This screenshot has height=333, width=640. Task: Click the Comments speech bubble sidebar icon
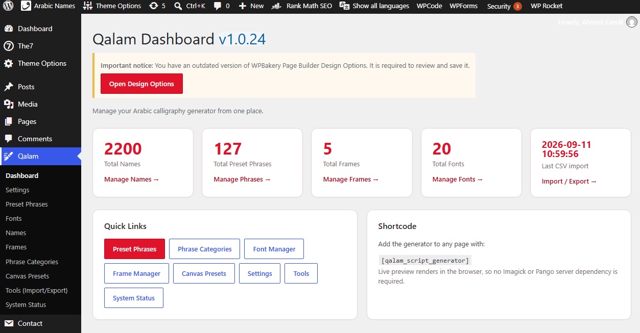[9, 139]
